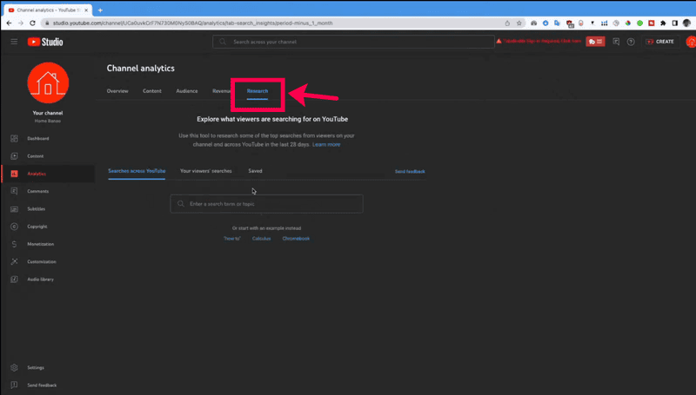
Task: Click the YouTube Studio logo
Action: pyautogui.click(x=45, y=42)
